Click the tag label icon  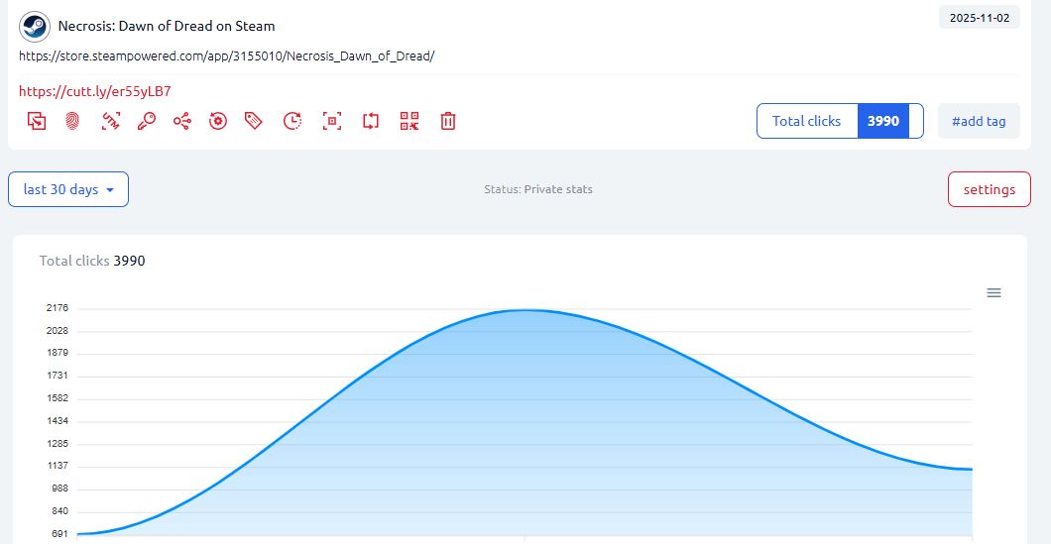click(x=254, y=121)
